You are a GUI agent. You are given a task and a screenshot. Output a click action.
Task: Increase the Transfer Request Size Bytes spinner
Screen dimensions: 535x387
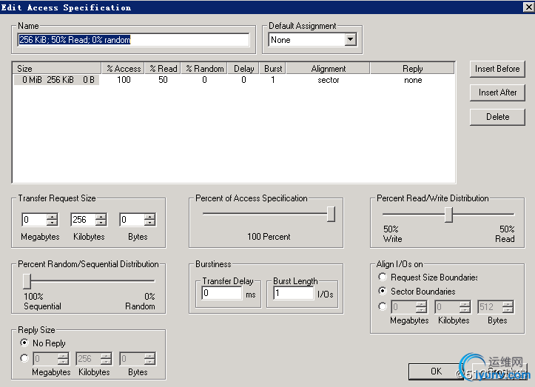150,217
